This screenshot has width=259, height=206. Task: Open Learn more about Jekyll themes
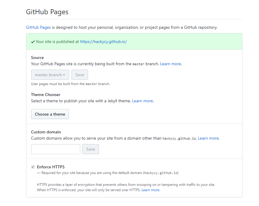(x=143, y=101)
